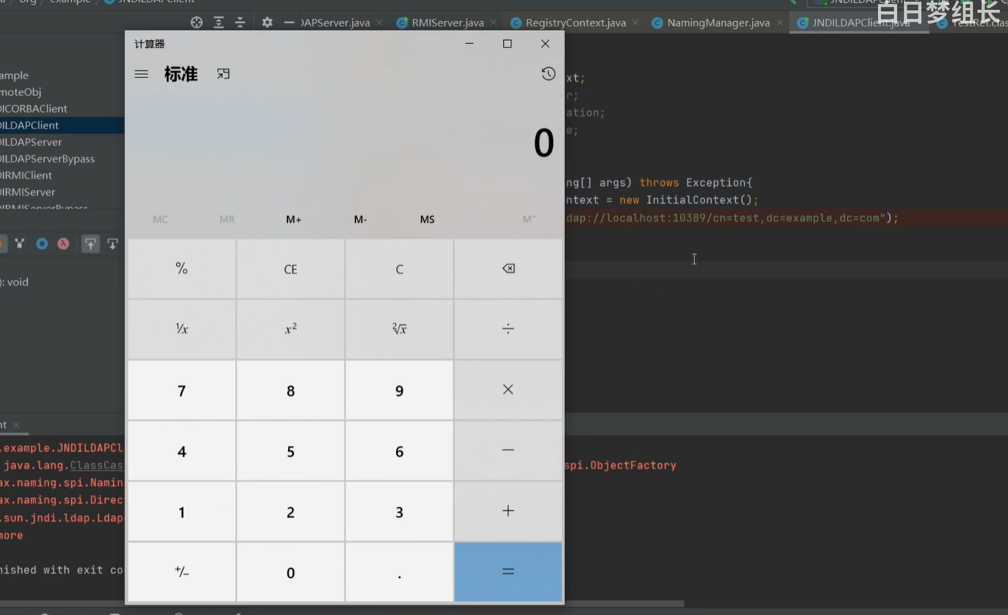1008x615 pixels.
Task: Click digit 4 on calculator
Action: click(181, 451)
